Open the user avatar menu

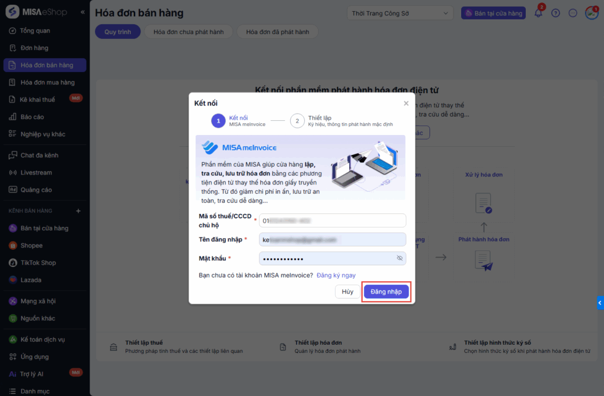tap(591, 13)
